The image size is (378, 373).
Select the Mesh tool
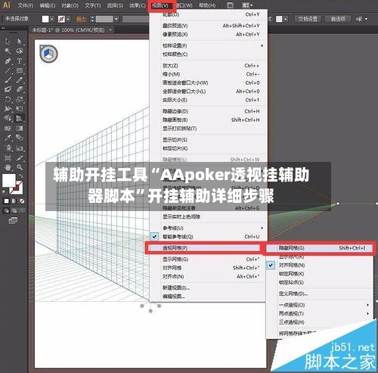pos(8,128)
